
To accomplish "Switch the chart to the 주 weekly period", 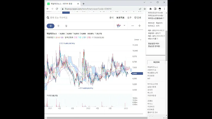I will [x=58, y=26].
